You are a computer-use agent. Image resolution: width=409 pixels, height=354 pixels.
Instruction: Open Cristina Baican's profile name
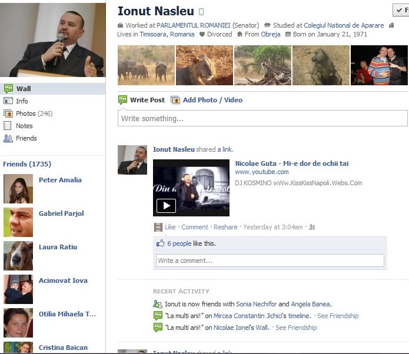63,348
